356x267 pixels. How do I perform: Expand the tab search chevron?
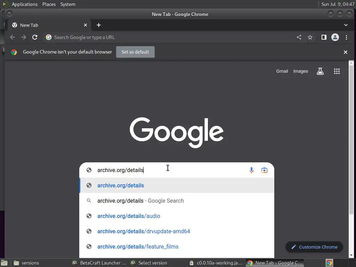coord(346,25)
